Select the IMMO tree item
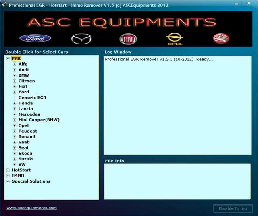The image size is (258, 216). click(18, 176)
